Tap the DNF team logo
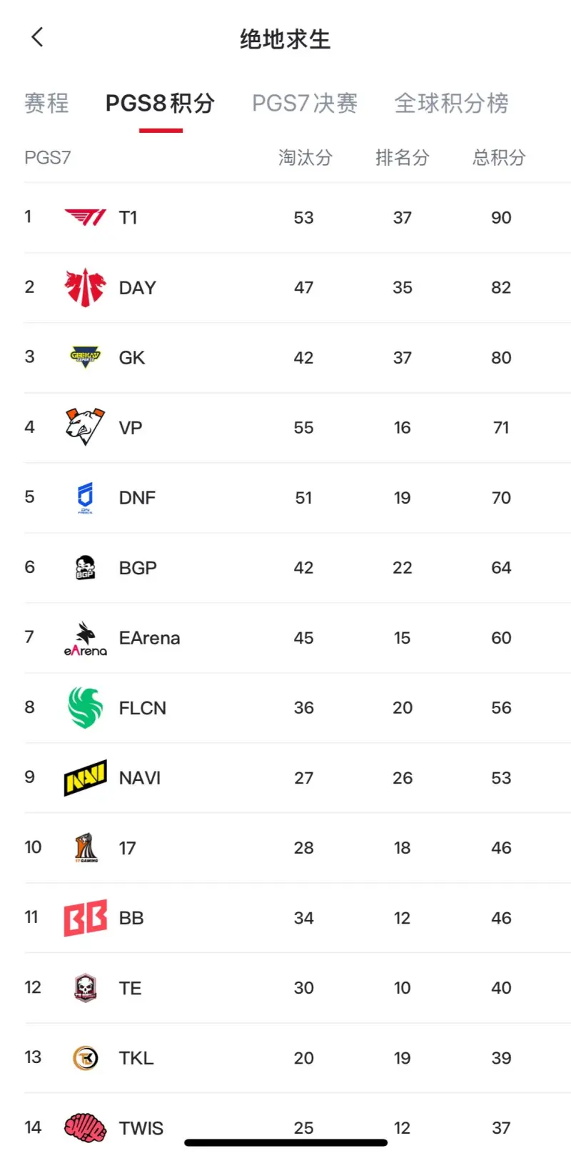The height and width of the screenshot is (1158, 571). [x=85, y=498]
